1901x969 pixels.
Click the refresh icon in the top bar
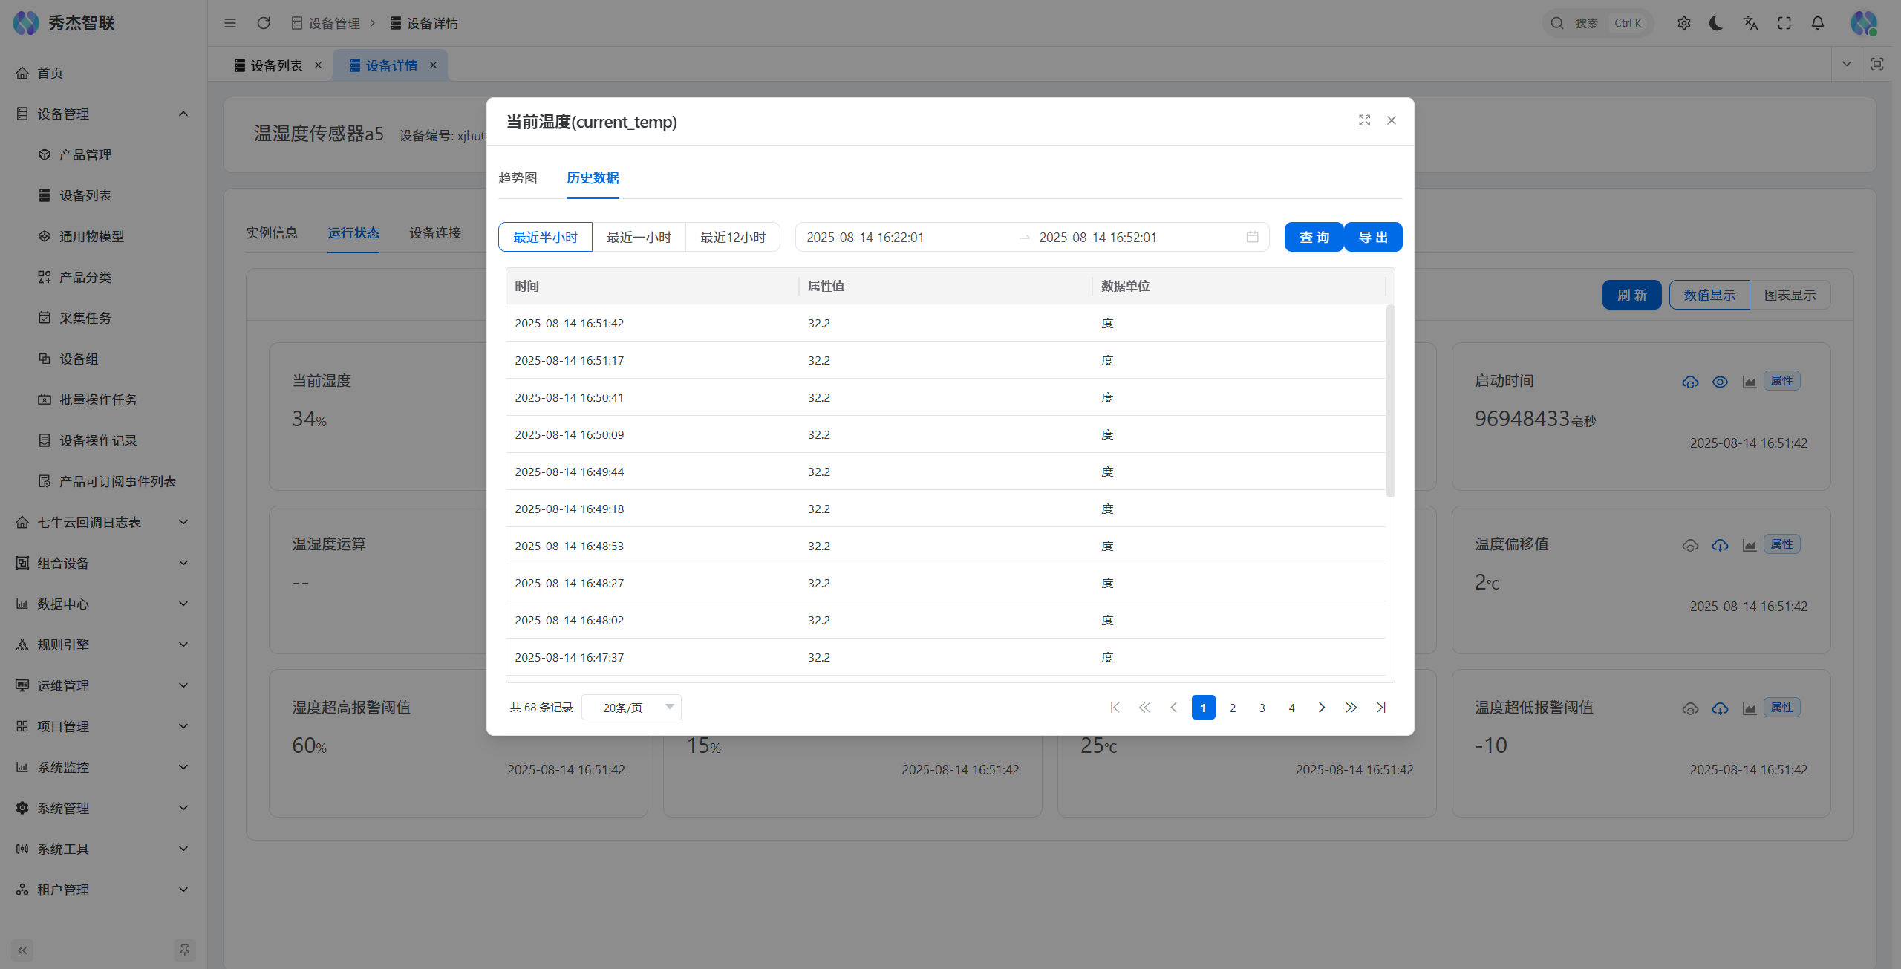(x=263, y=23)
